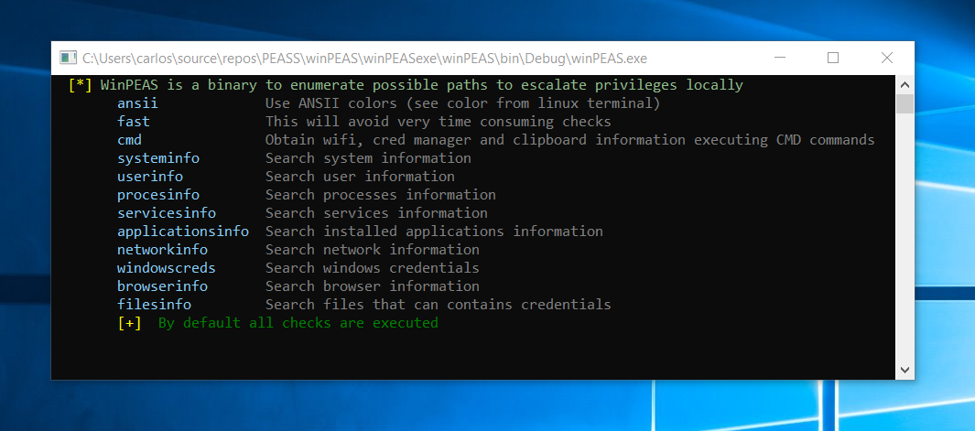
Task: Click the console app icon in title bar
Action: point(68,58)
